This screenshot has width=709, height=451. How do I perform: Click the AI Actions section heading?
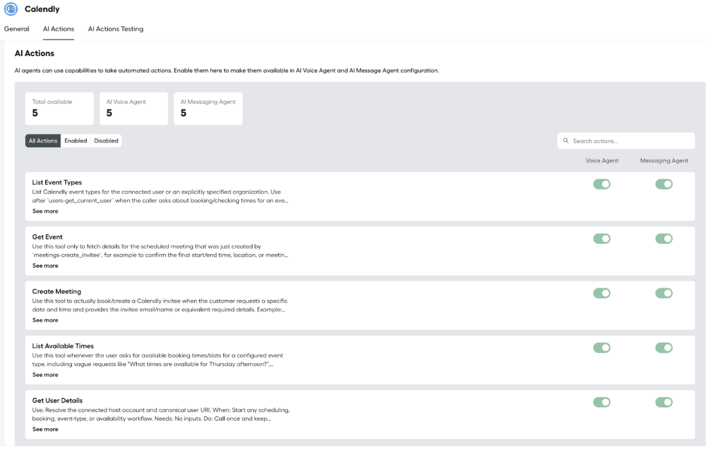pyautogui.click(x=34, y=53)
